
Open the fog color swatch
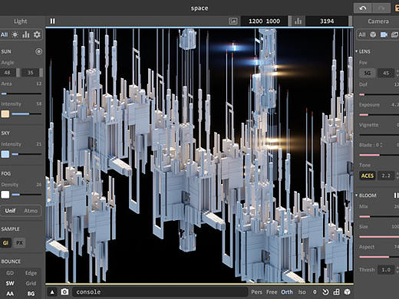point(5,195)
